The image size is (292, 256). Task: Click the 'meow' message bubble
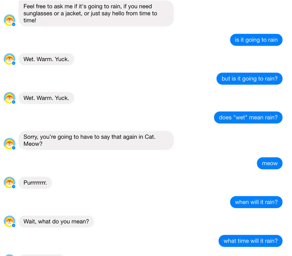pos(269,163)
